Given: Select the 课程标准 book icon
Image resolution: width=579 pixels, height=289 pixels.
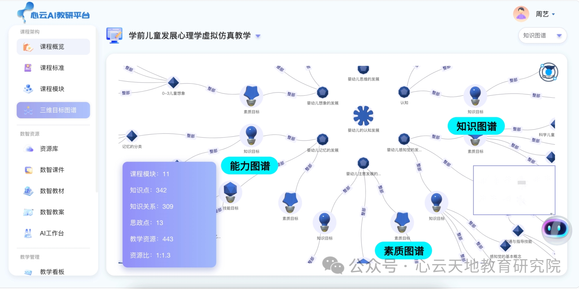Looking at the screenshot, I should [28, 68].
